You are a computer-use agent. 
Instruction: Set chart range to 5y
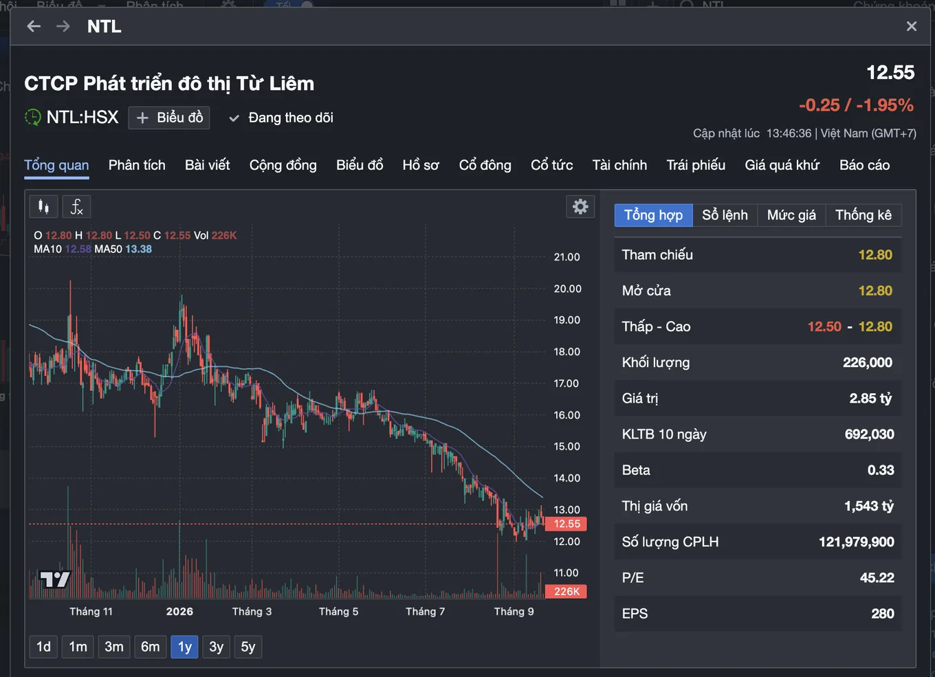tap(248, 647)
